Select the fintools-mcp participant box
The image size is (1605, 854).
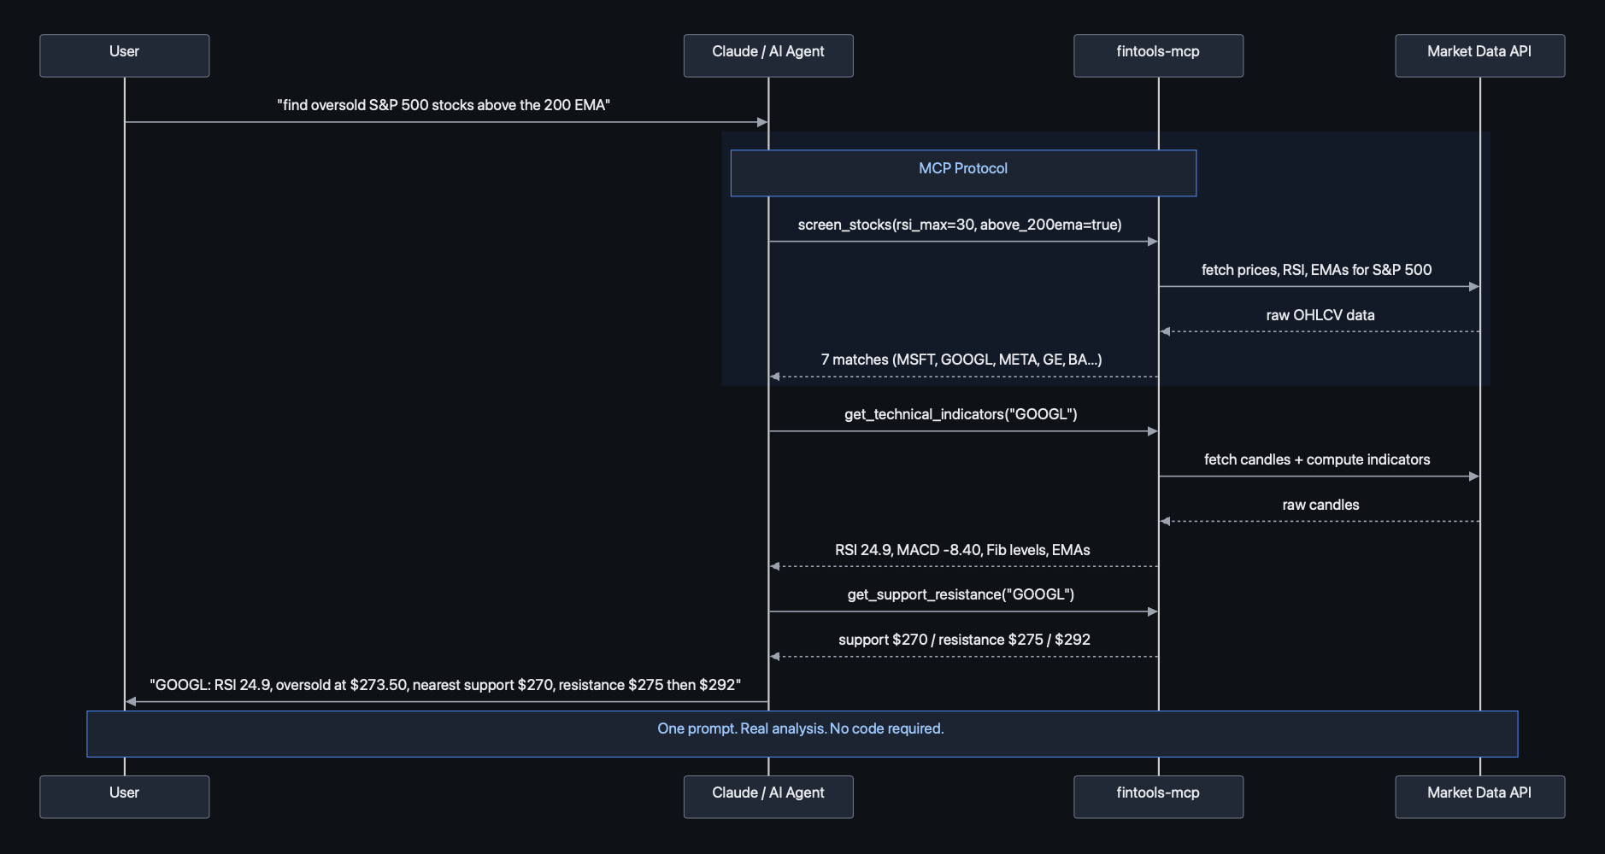[x=1158, y=55]
